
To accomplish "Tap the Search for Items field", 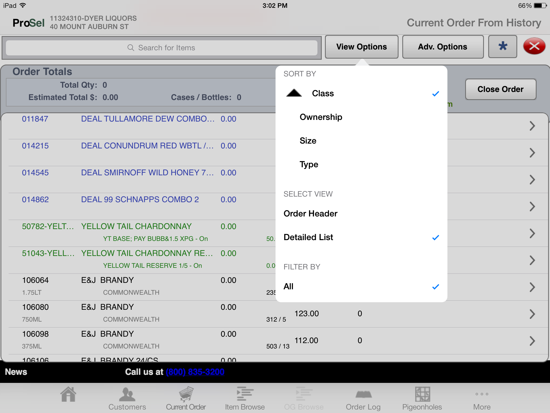I will click(x=161, y=48).
